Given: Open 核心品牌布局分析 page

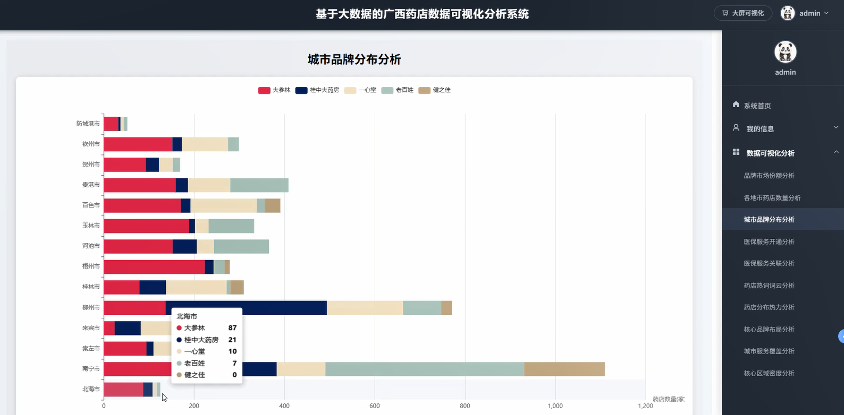Looking at the screenshot, I should [769, 330].
